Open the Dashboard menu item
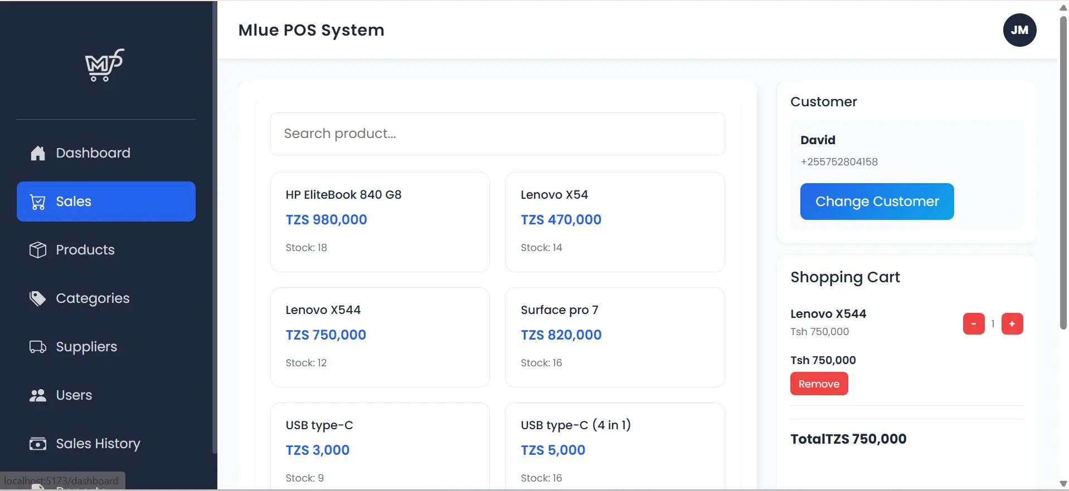1069x491 pixels. [106, 153]
